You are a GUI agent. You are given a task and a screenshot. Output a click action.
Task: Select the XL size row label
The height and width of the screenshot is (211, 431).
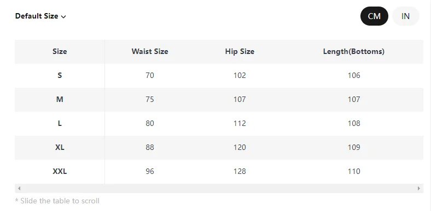pos(60,147)
